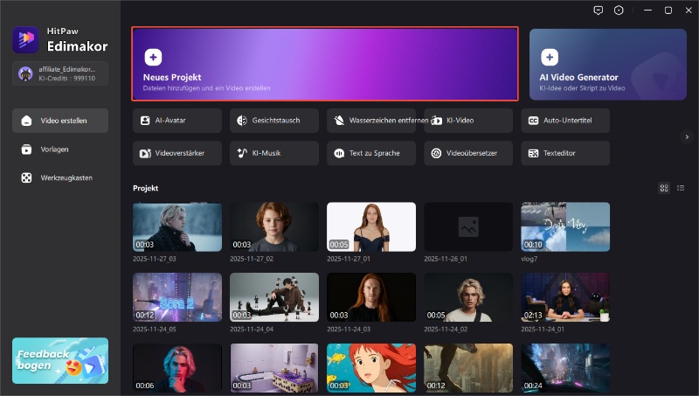Launch the Gesichtstausch face swap tool

point(274,121)
